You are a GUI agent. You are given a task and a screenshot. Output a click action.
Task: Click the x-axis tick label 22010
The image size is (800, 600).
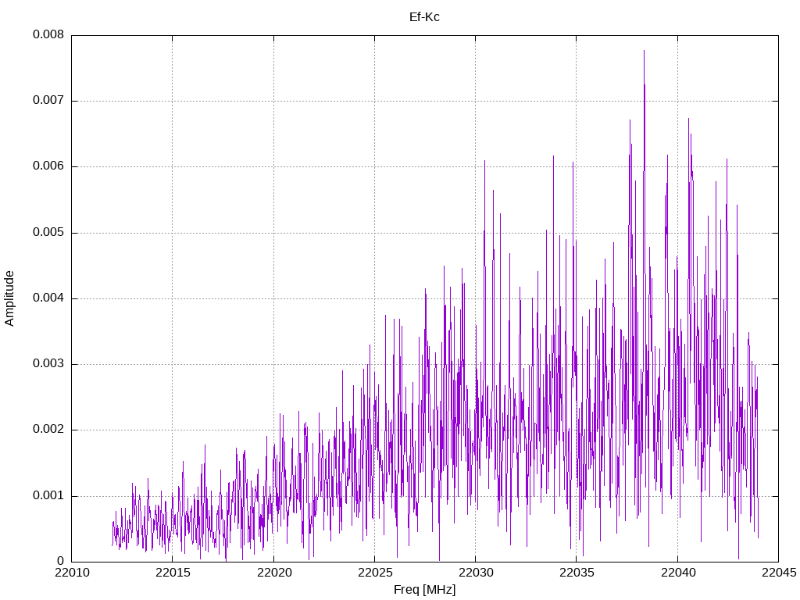72,573
